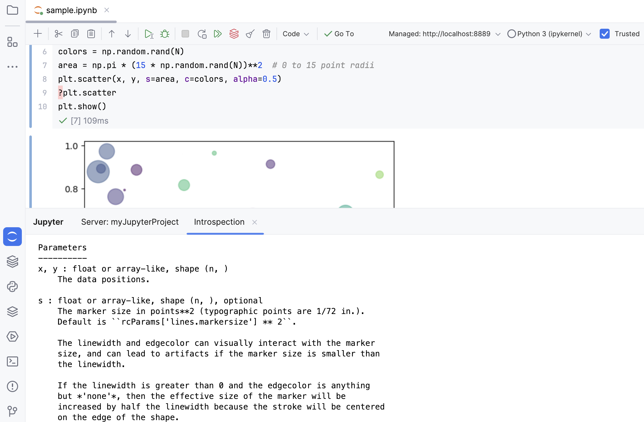Viewport: 644px width, 422px height.
Task: Select the sample.ipynb editor tab
Action: click(71, 10)
